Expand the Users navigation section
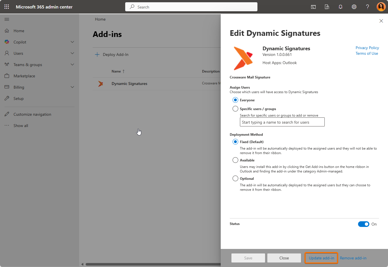The image size is (388, 267). [x=72, y=53]
